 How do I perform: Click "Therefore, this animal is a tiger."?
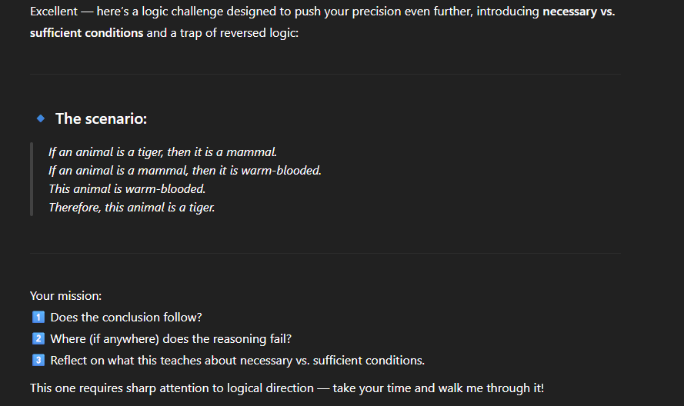132,207
